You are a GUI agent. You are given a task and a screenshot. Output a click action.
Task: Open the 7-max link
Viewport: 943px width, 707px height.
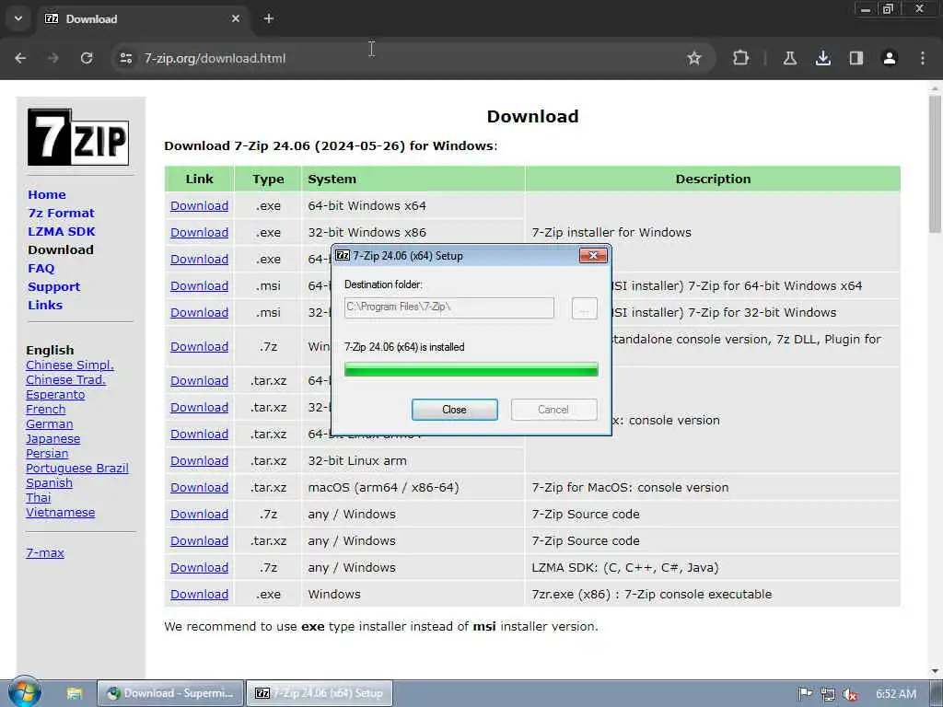(x=45, y=552)
